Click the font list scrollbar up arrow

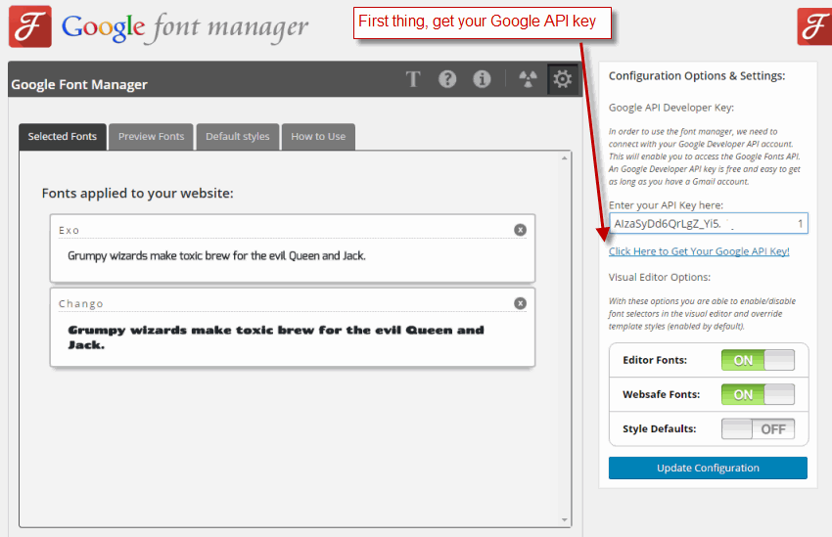[x=564, y=158]
